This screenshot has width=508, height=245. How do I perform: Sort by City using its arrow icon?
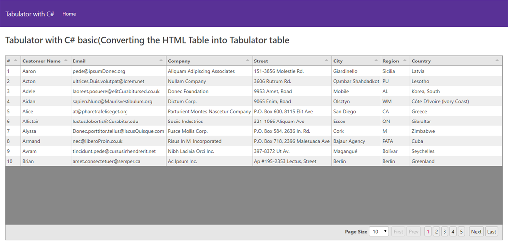376,61
